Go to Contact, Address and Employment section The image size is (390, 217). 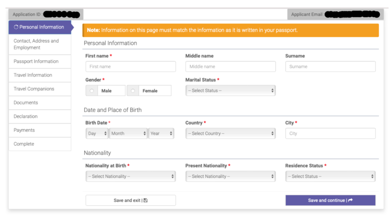pos(39,44)
